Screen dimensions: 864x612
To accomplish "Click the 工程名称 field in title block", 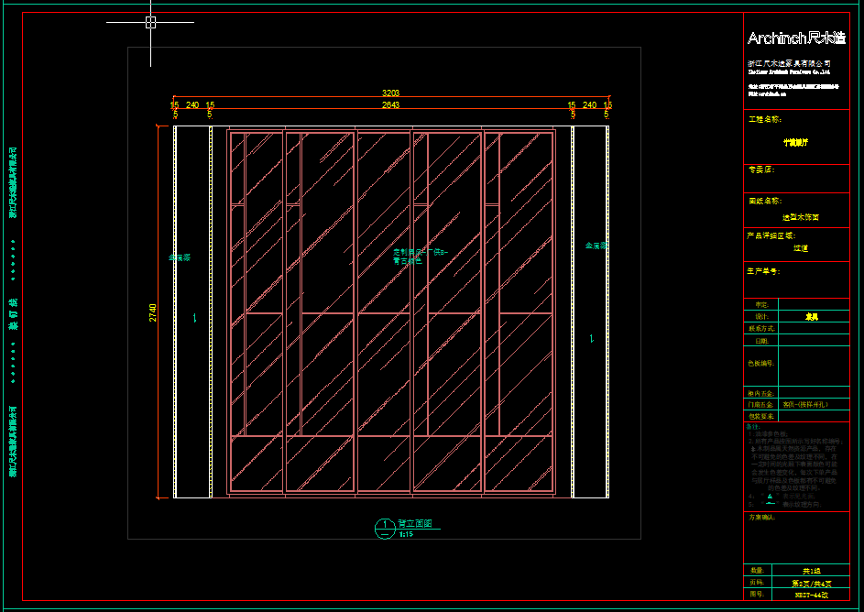I will tap(765, 119).
